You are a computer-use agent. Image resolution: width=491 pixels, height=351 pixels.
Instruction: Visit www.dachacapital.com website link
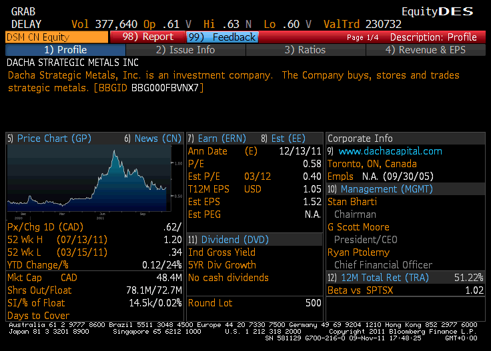(390, 151)
